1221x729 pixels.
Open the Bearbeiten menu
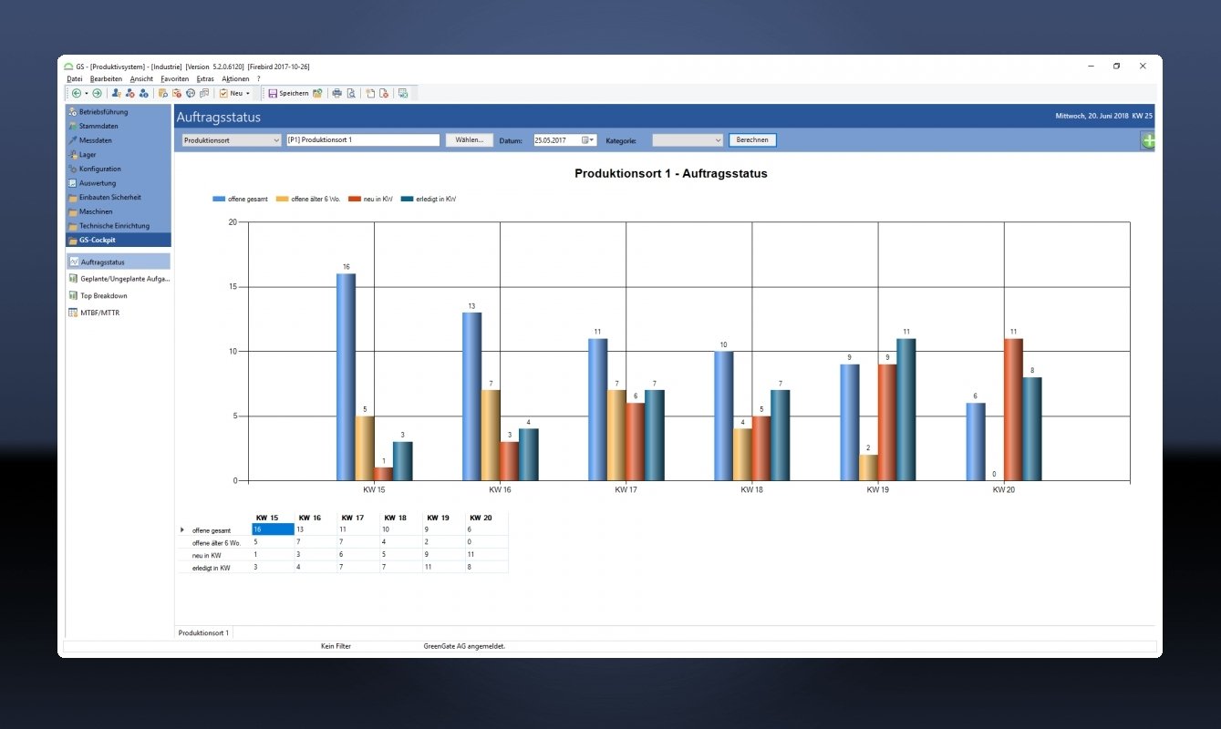point(107,79)
